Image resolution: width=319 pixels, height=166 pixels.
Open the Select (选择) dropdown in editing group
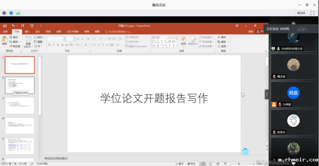pyautogui.click(x=223, y=46)
